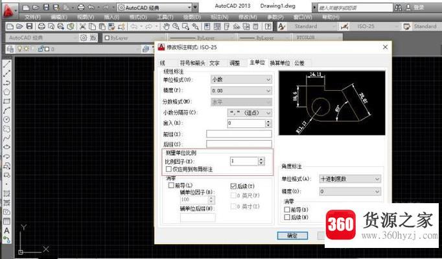
Task: Open angular 精度(O) dropdown
Action: 350,191
